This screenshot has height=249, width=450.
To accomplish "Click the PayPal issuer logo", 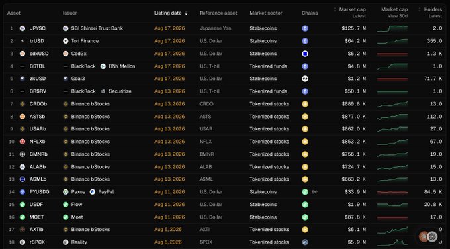I will point(93,192).
